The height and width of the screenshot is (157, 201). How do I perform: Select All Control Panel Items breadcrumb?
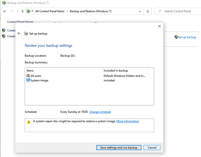pos(50,11)
